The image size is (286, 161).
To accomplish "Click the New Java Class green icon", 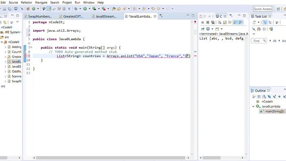I will 34,8.
